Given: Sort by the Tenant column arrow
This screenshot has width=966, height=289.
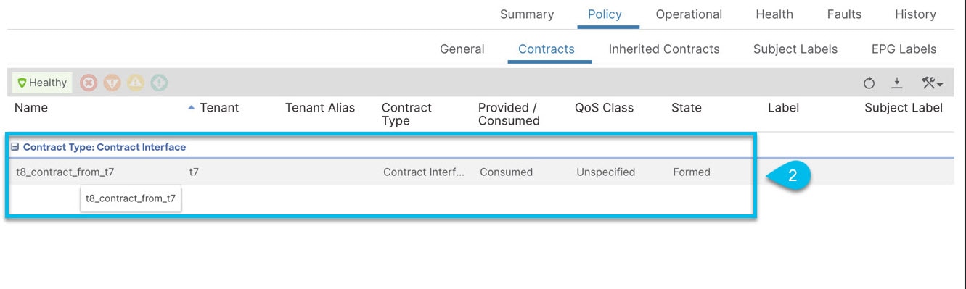Looking at the screenshot, I should point(192,108).
